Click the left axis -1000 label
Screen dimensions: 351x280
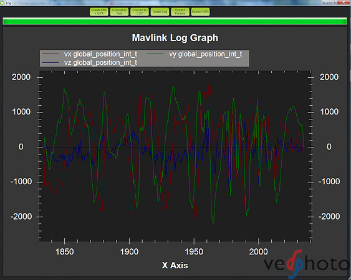pos(21,182)
